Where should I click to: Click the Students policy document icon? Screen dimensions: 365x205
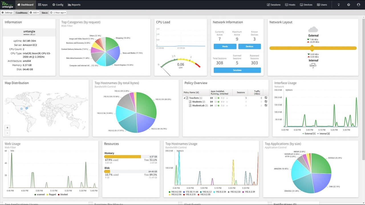pyautogui.click(x=190, y=102)
